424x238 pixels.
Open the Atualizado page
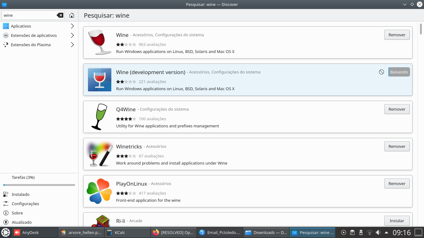[39, 222]
